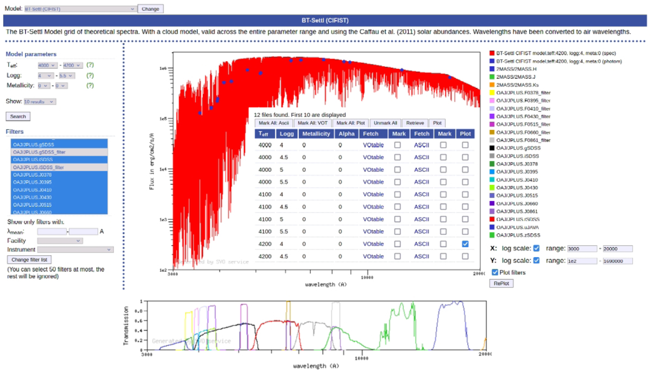The height and width of the screenshot is (372, 652).
Task: Click the Unmark All tab
Action: tap(386, 123)
